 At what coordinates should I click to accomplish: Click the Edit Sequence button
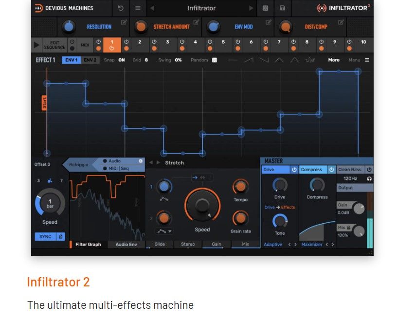tap(54, 45)
